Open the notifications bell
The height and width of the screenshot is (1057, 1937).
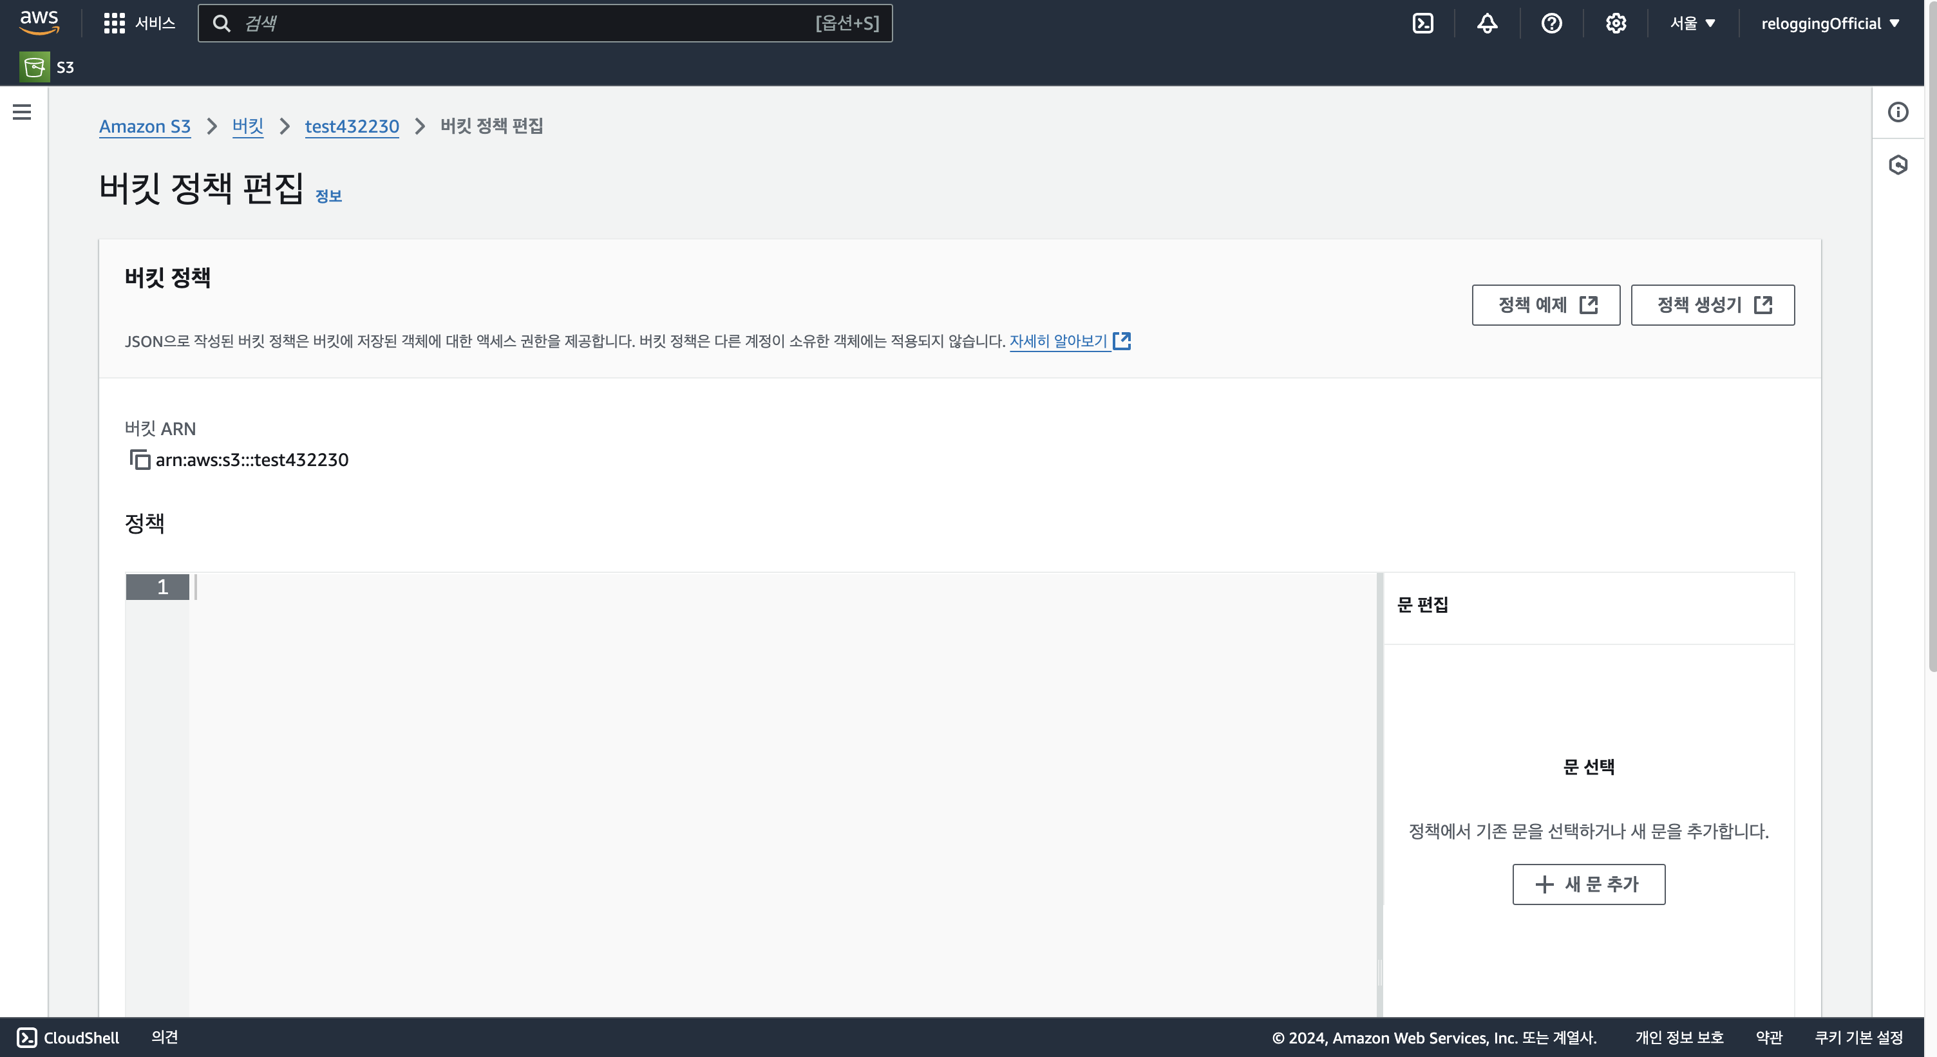coord(1487,23)
